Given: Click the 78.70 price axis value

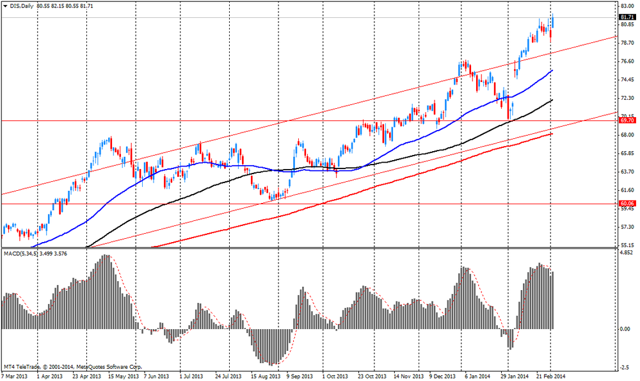Looking at the screenshot, I should tap(627, 43).
